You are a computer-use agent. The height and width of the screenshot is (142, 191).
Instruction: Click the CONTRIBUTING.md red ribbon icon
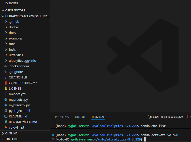click(x=6, y=83)
